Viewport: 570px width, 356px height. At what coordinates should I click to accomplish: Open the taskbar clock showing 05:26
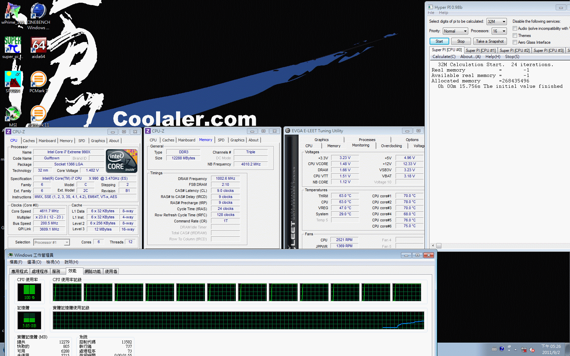551,349
